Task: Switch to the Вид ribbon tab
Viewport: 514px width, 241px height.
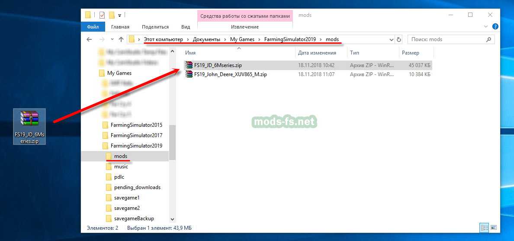Action: click(186, 27)
